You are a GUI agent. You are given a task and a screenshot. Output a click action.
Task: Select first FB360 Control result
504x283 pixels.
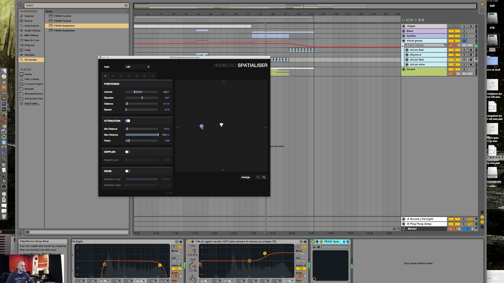(87, 16)
